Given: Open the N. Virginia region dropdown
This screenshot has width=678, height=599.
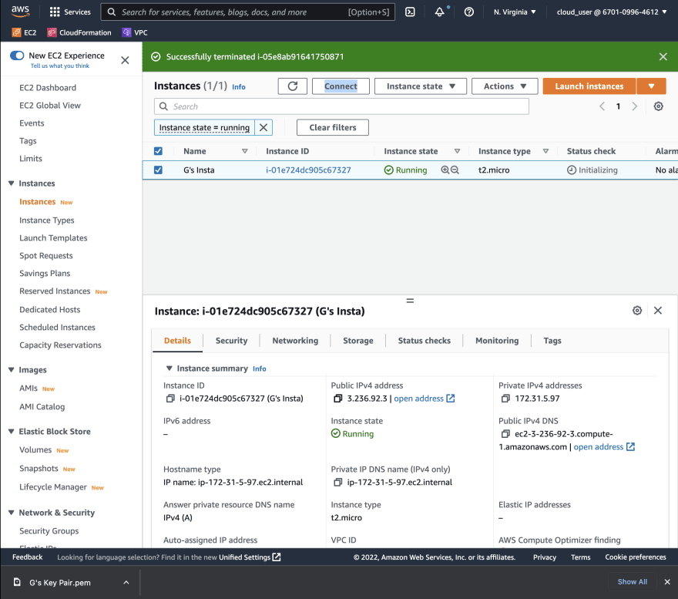Looking at the screenshot, I should pos(515,12).
